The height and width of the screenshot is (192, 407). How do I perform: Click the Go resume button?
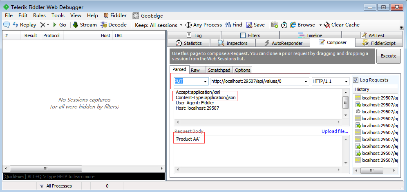(60, 25)
